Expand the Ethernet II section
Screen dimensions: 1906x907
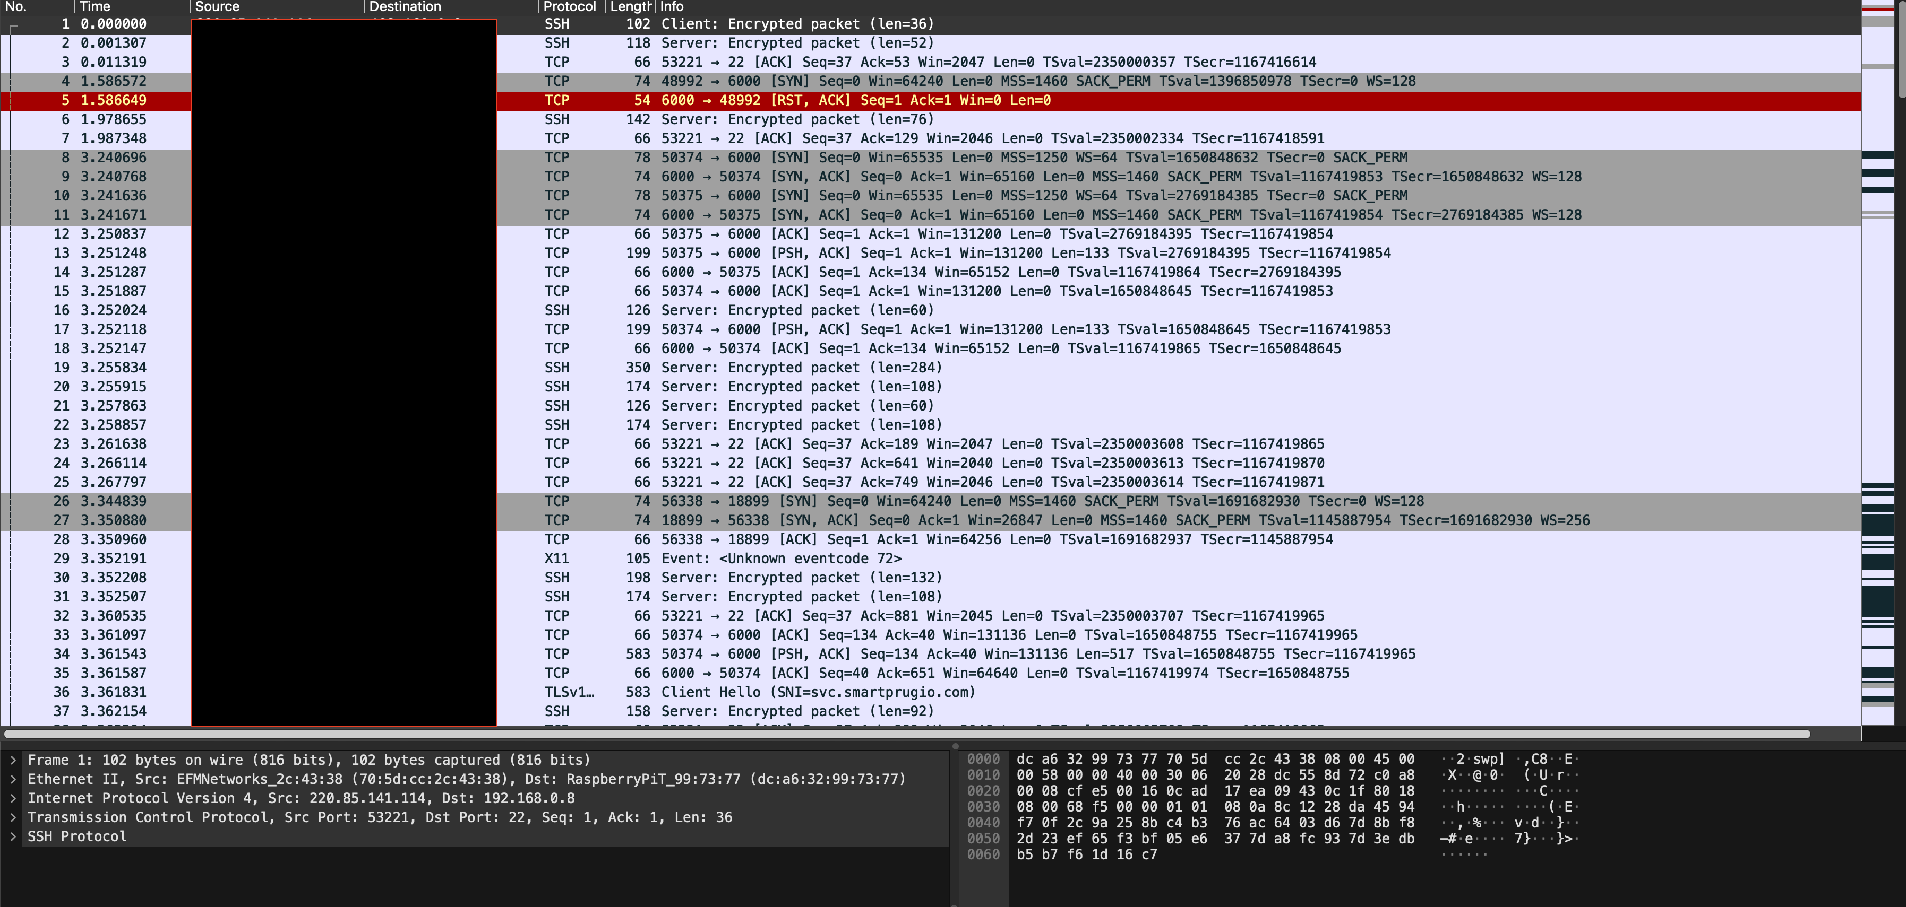13,779
